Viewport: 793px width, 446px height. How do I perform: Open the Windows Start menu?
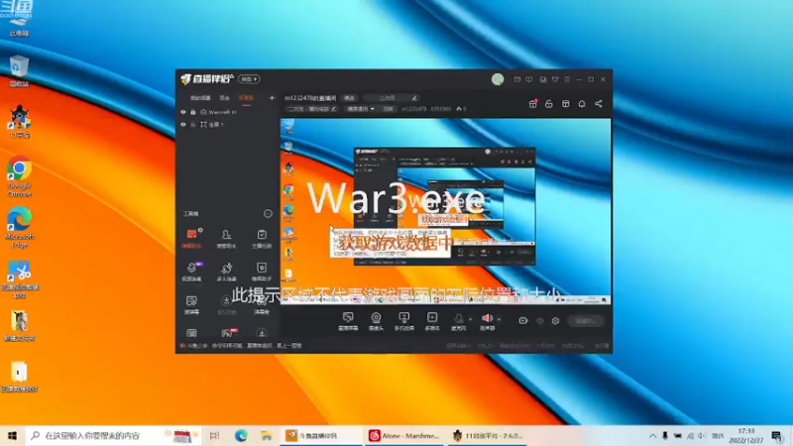coord(12,435)
